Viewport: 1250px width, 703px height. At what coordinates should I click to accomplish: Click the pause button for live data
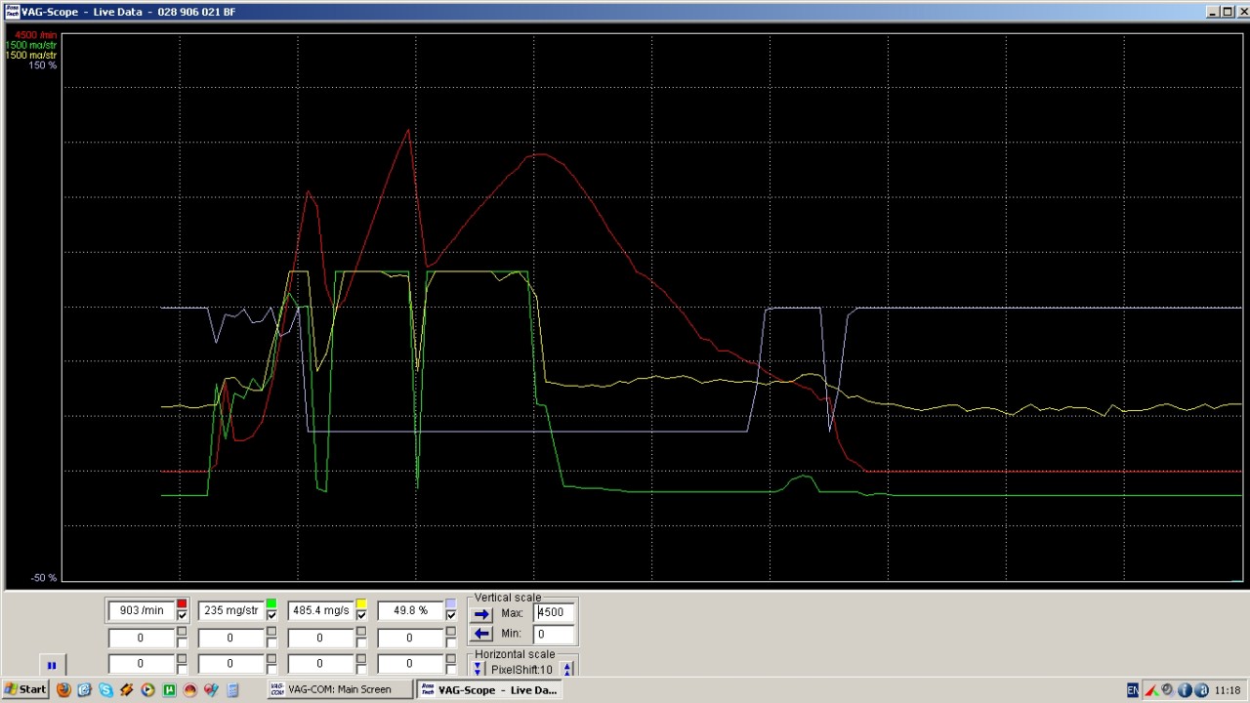[x=51, y=666]
